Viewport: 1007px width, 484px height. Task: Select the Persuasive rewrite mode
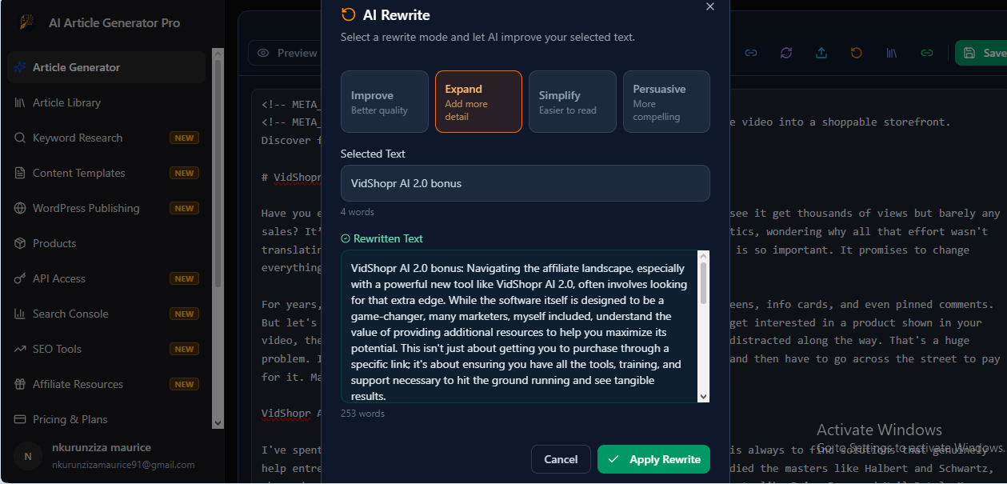(x=666, y=102)
